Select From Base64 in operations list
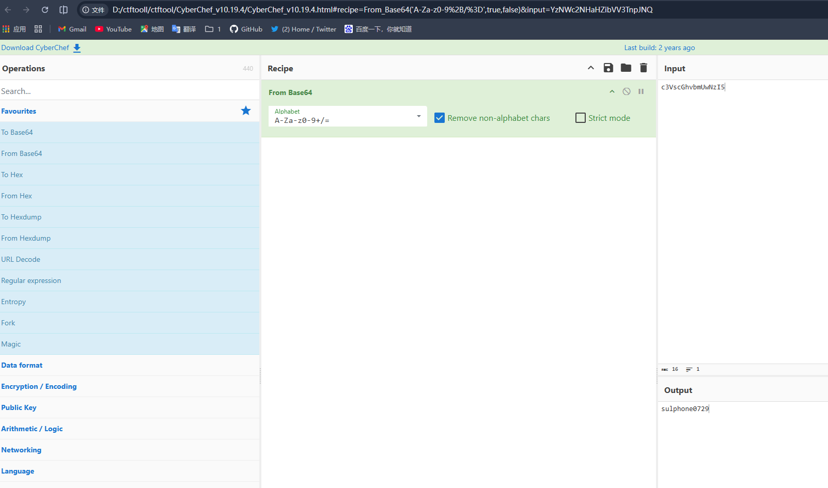The image size is (828, 488). click(x=130, y=153)
